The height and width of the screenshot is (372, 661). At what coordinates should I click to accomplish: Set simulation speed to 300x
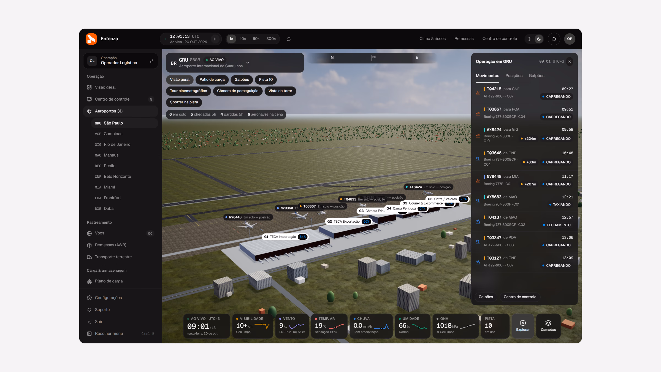(x=271, y=39)
